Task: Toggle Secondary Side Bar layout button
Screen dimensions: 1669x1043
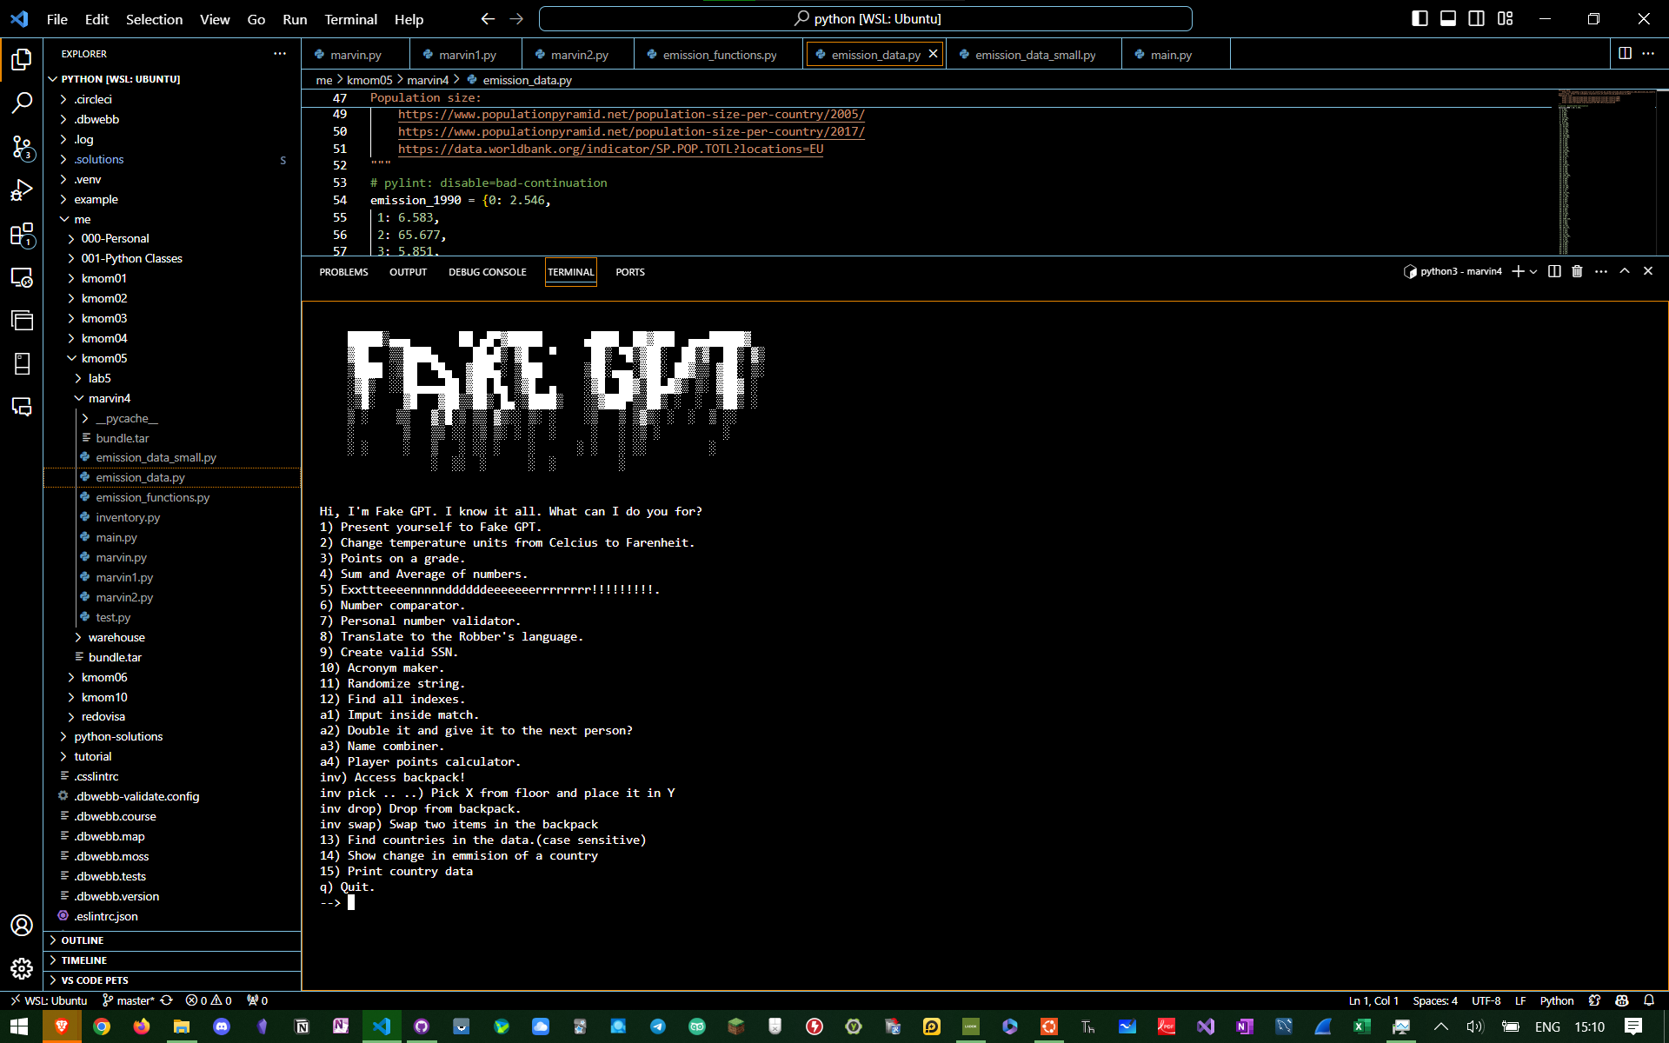Action: coord(1476,18)
